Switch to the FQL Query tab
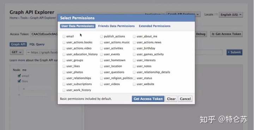 pos(37,44)
